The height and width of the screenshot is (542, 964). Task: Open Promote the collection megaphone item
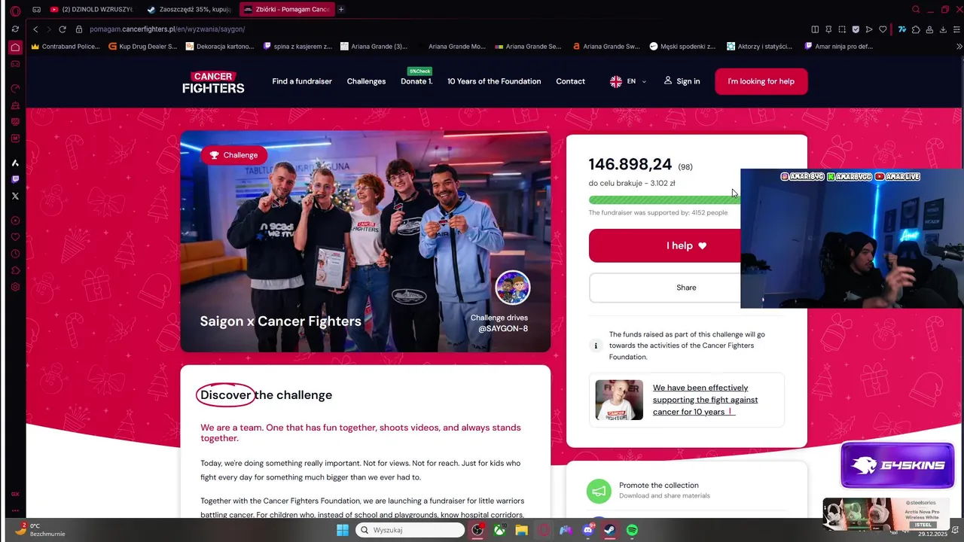coord(658,490)
